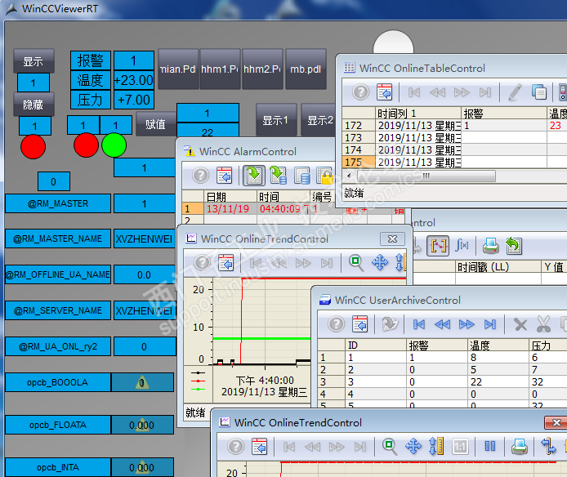Select move trend area tool in bottom OnlineTrendControl
Image resolution: width=567 pixels, height=477 pixels.
coord(413,447)
